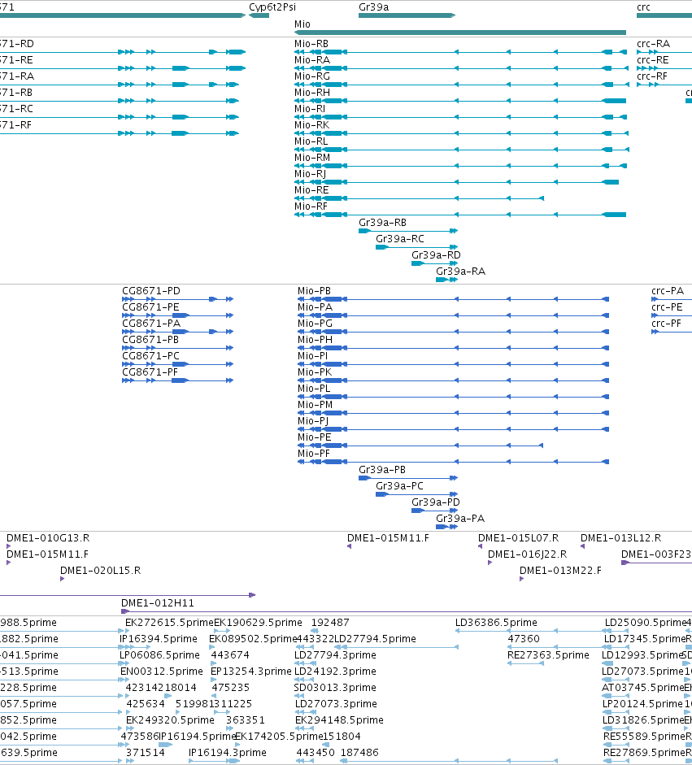Screen dimensions: 692x765
Task: Select the crc gene label
Action: click(x=643, y=7)
